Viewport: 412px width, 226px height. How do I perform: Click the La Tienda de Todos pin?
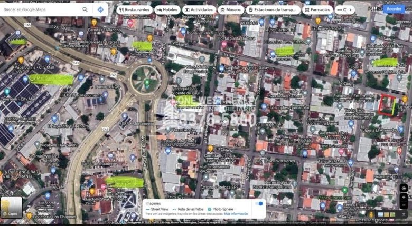coord(168,151)
